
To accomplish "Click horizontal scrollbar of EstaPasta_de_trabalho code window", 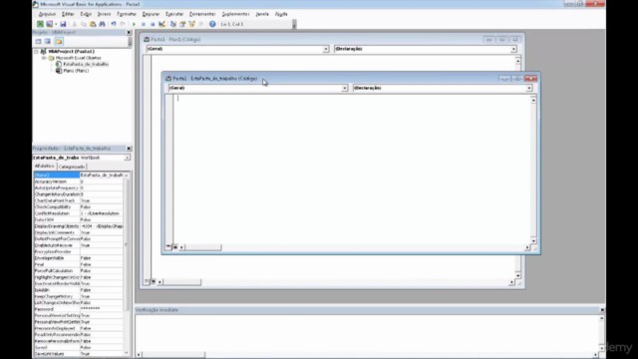I will [x=354, y=247].
